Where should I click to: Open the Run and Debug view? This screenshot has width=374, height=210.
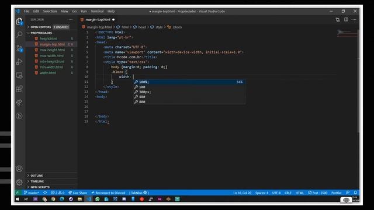[19, 62]
